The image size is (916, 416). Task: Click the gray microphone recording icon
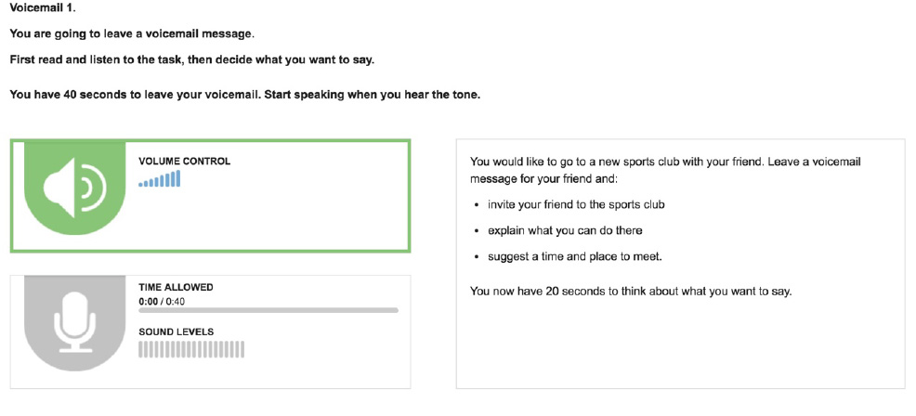pyautogui.click(x=74, y=323)
